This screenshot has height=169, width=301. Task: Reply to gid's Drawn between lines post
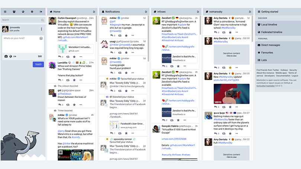60,105
